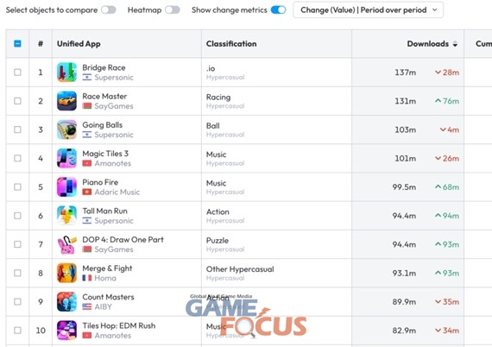Viewport: 492px width, 347px height.
Task: Click the Unified App column header
Action: pyautogui.click(x=79, y=44)
